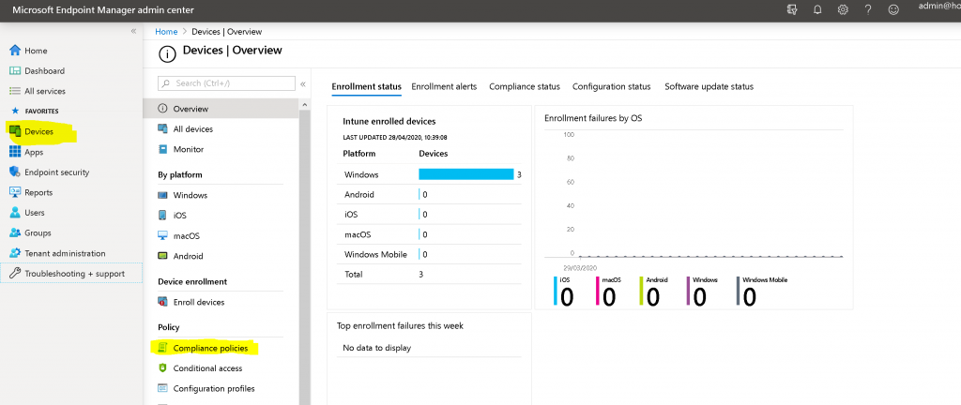Open the Configuration profiles link
Screen dimensions: 961x405
(x=214, y=388)
